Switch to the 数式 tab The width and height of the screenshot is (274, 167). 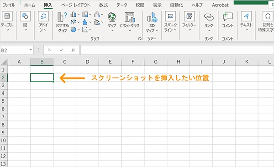[104, 5]
